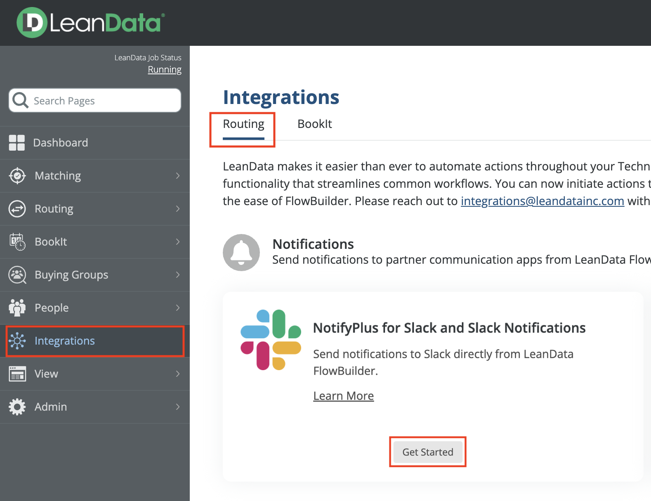
Task: Click the LeanData logo
Action: (x=91, y=23)
